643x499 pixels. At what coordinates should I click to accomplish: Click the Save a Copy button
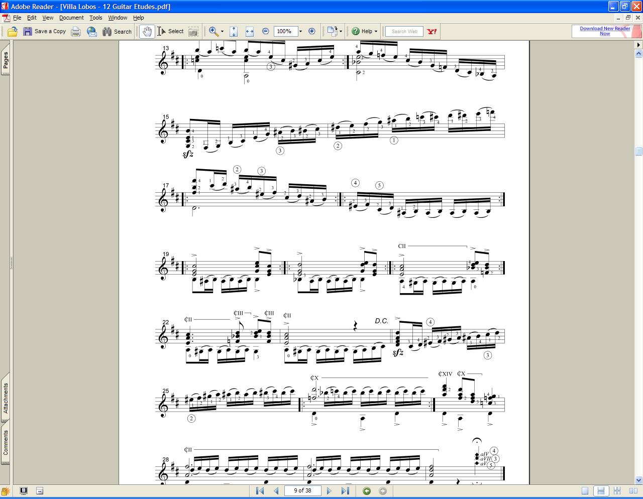(x=45, y=31)
